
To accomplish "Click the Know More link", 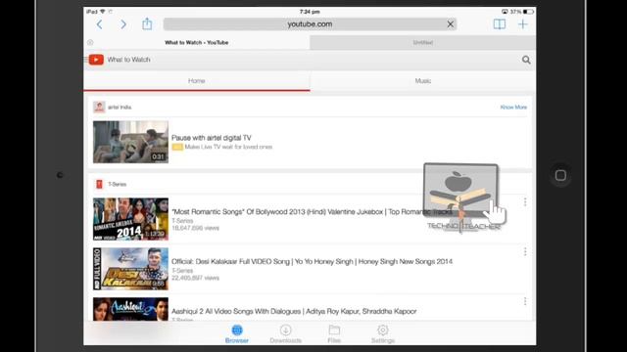I will point(513,108).
